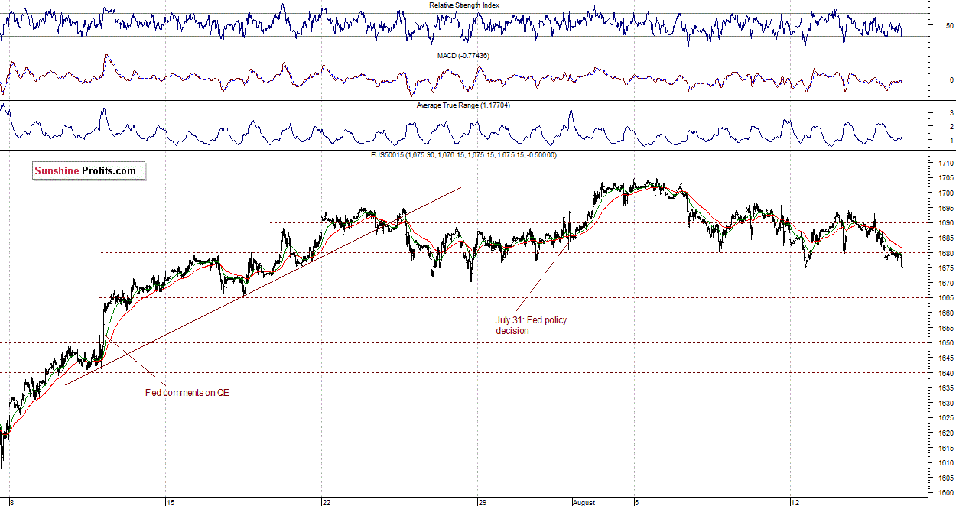Click the 29 date axis label
Image resolution: width=956 pixels, height=506 pixels.
click(x=483, y=502)
